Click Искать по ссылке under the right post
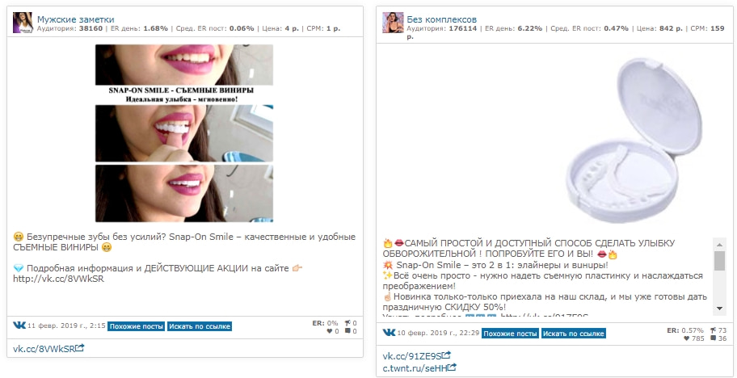Screen dimensions: 737x378 click(x=574, y=334)
